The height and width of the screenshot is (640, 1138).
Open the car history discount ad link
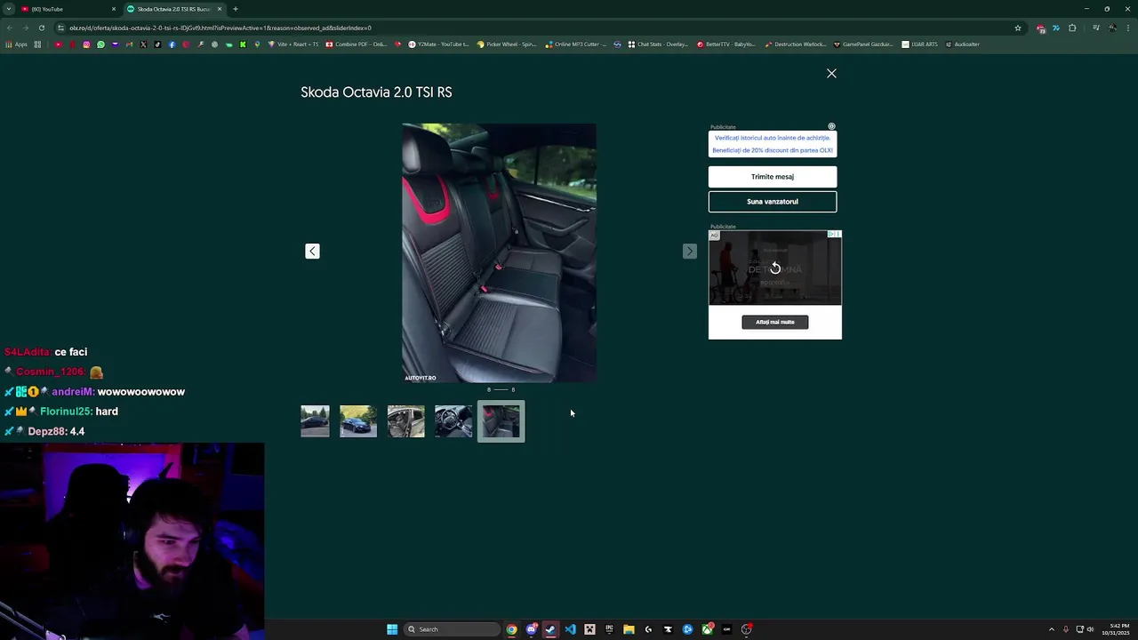click(x=773, y=144)
